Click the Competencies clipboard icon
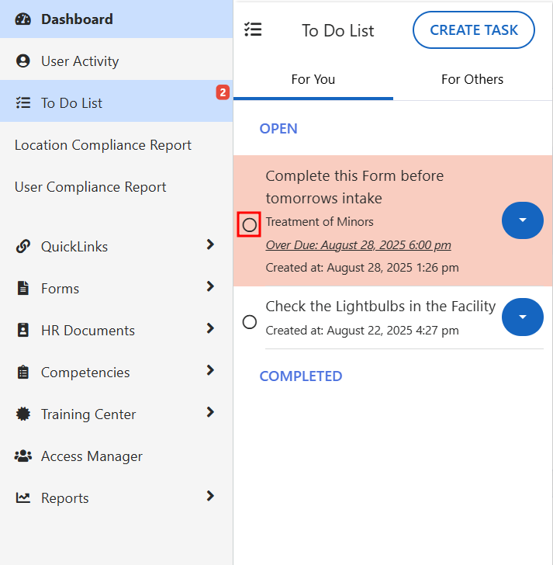 point(23,373)
